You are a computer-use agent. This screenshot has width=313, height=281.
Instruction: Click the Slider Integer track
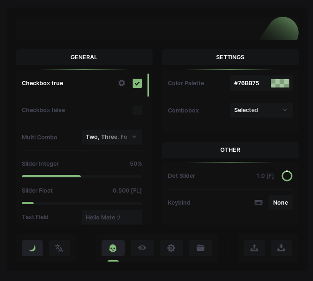click(82, 176)
